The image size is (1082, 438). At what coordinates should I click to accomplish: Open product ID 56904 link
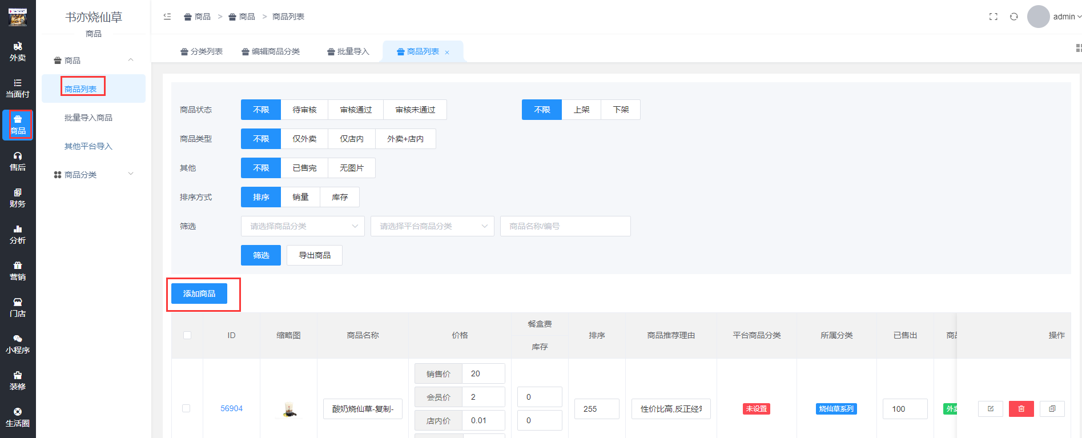point(231,408)
